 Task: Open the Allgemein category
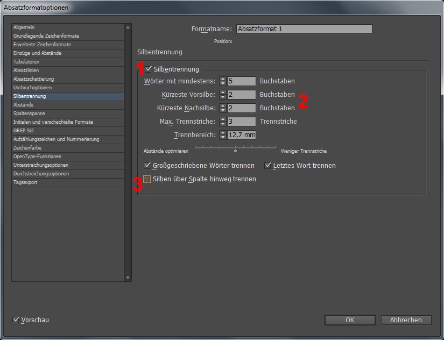click(x=23, y=27)
